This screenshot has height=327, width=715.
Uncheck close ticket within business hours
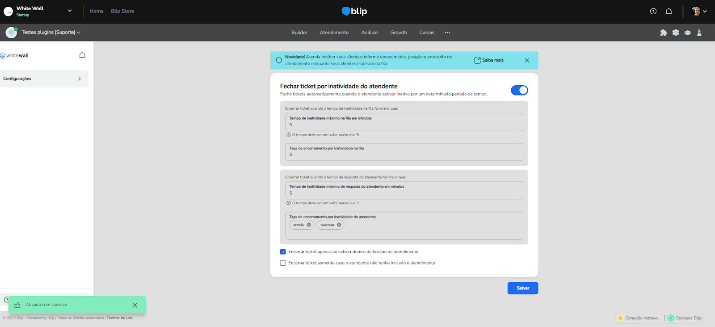tap(283, 252)
